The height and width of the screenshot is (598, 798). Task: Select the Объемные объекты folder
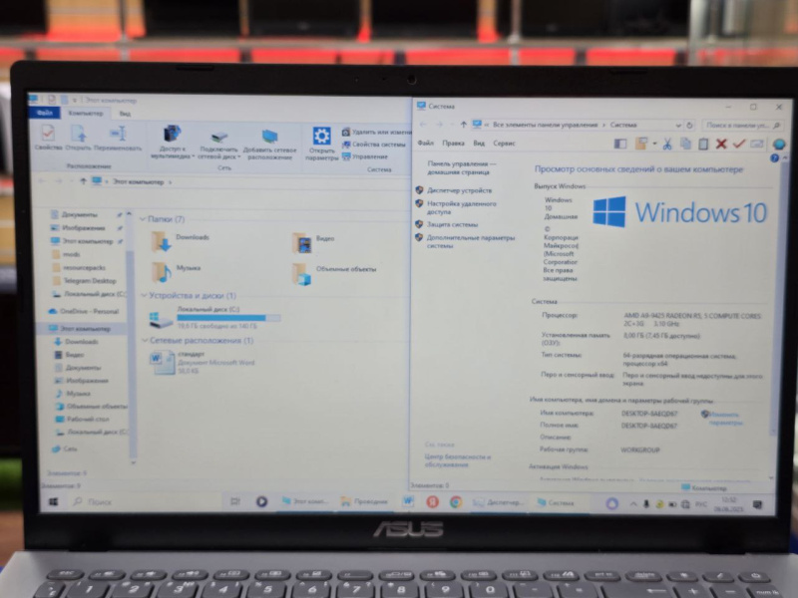334,273
